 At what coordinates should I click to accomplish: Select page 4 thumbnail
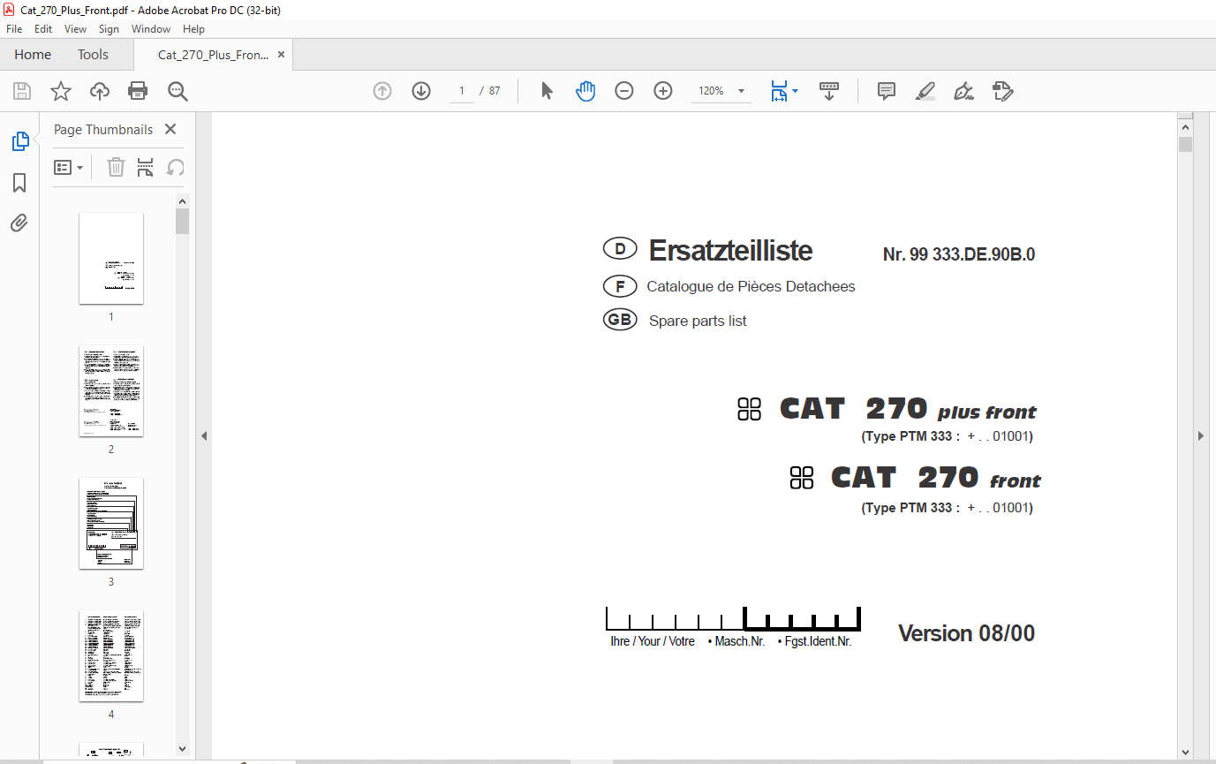[x=111, y=655]
